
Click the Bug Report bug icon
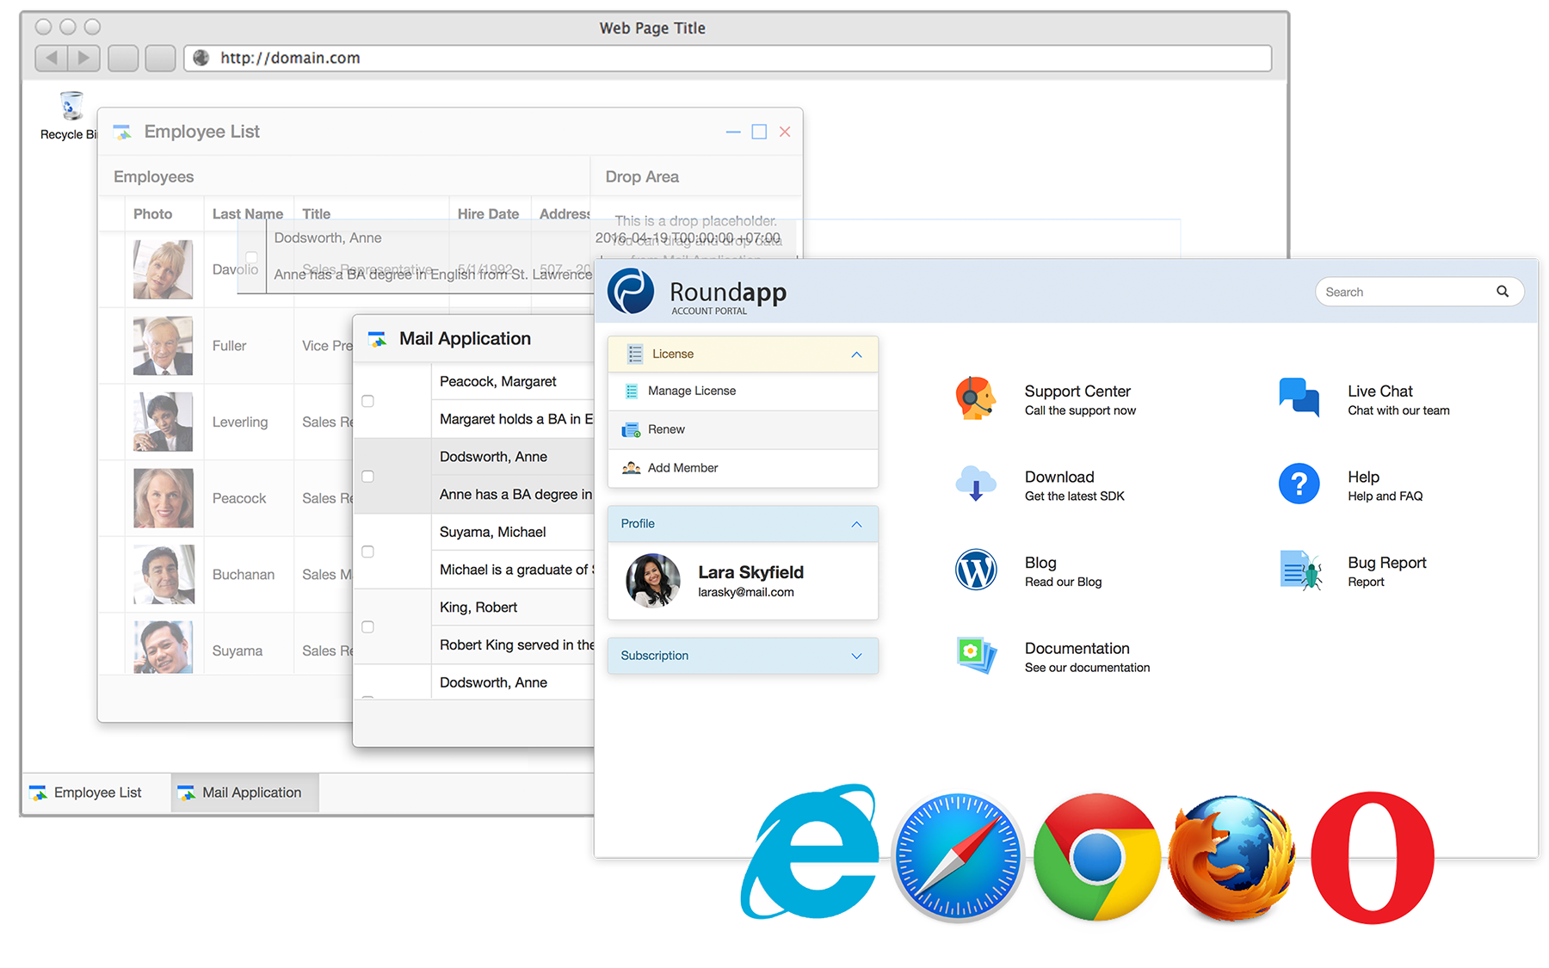click(x=1300, y=570)
